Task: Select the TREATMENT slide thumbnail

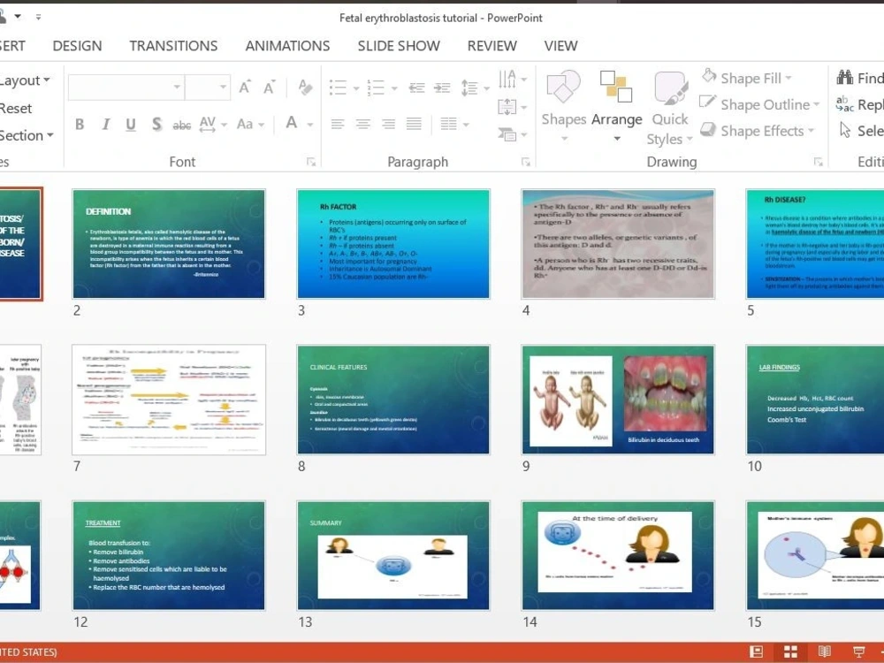Action: tap(168, 555)
